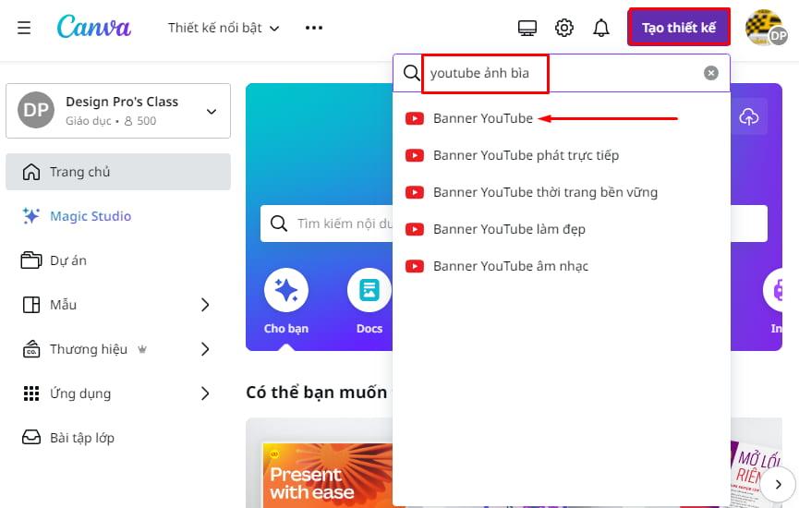The height and width of the screenshot is (508, 799).
Task: Expand the Thương hiệu chevron arrow
Action: pos(205,349)
